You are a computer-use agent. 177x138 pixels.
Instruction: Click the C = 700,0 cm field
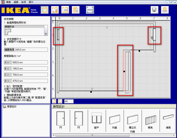coord(26,75)
